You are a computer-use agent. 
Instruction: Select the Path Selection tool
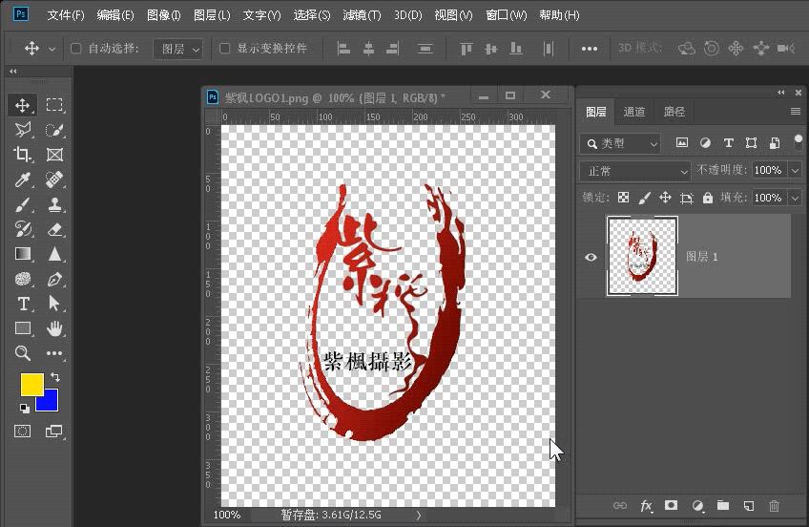coord(54,304)
